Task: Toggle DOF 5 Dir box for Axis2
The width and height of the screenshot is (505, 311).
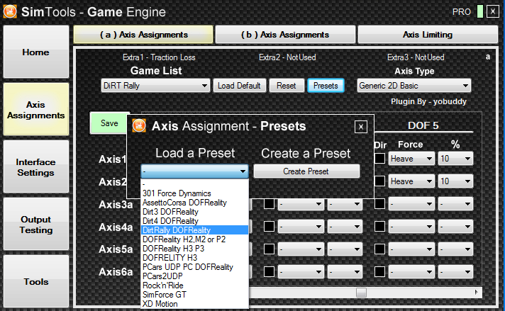Action: pyautogui.click(x=379, y=181)
